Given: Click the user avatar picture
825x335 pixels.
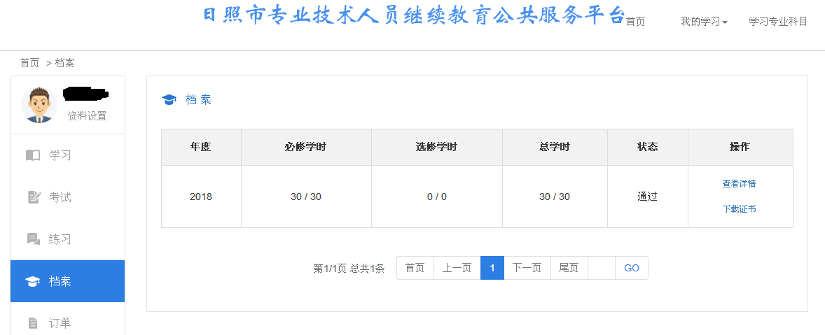Looking at the screenshot, I should click(39, 105).
